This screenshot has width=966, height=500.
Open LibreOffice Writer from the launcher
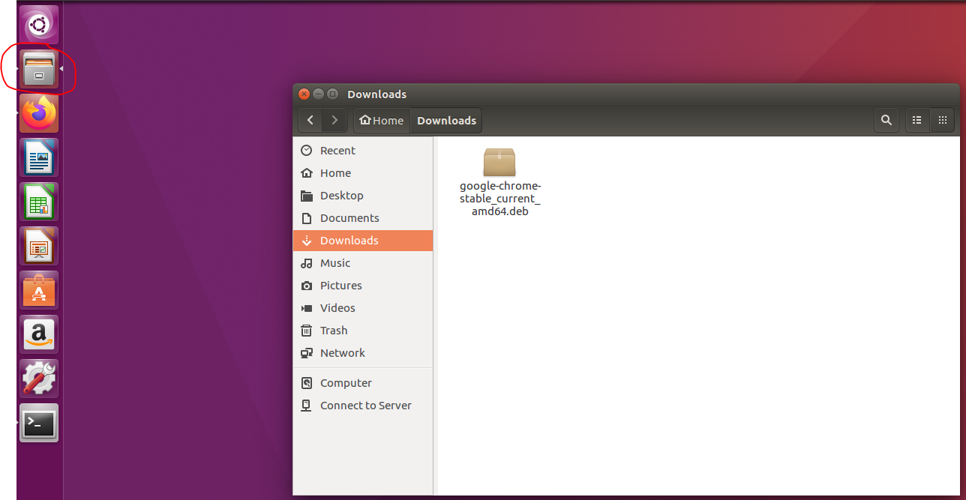click(39, 158)
